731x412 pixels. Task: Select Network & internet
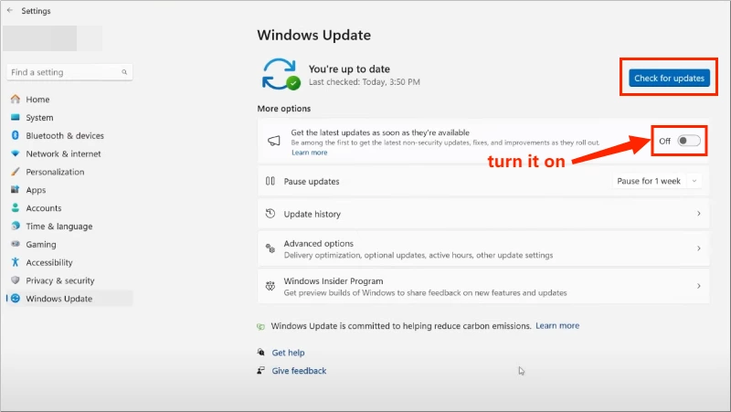(69, 153)
